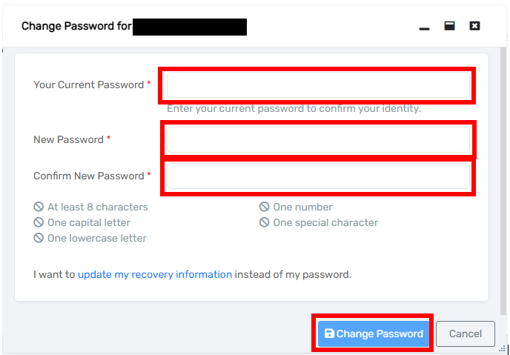Open the update my recovery information link

[155, 274]
